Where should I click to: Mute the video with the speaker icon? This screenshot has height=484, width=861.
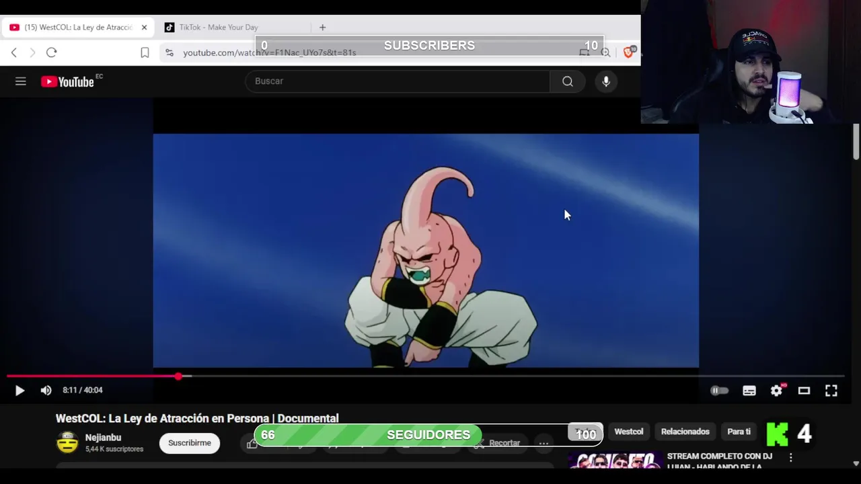[x=46, y=391]
